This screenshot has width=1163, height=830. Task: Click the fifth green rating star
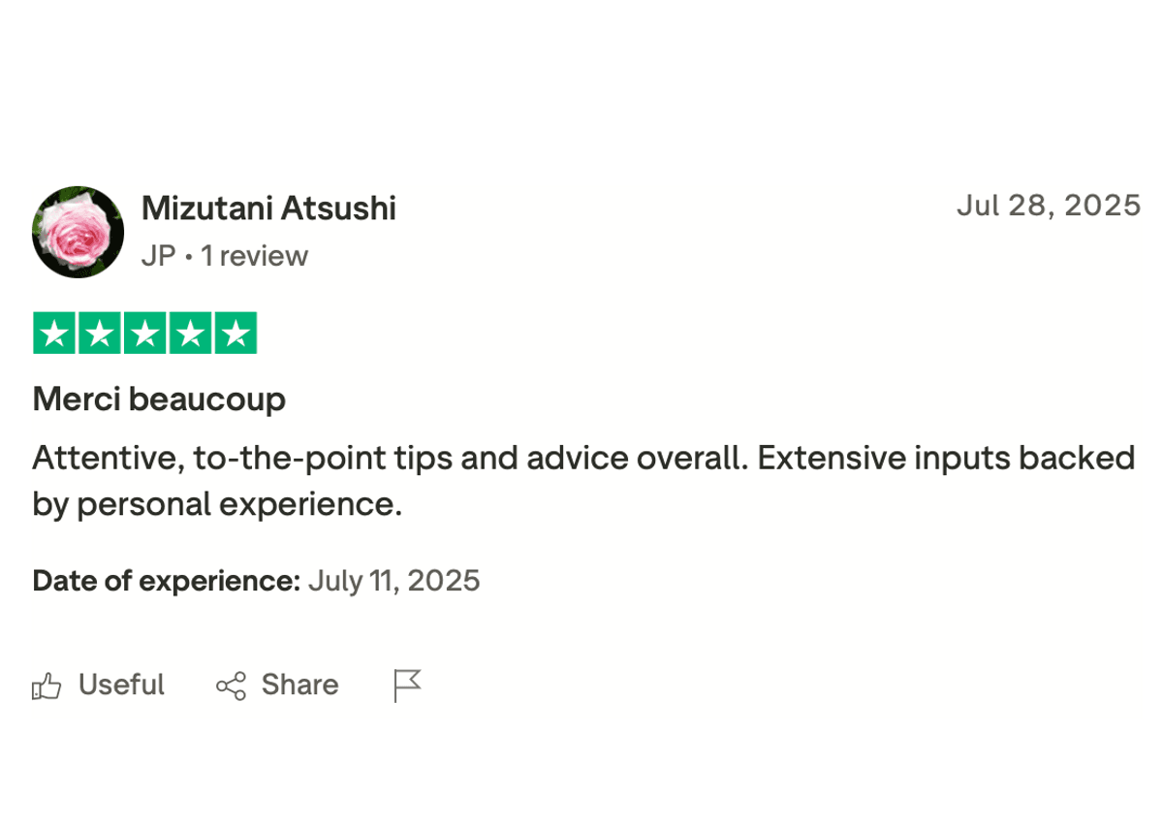point(234,334)
